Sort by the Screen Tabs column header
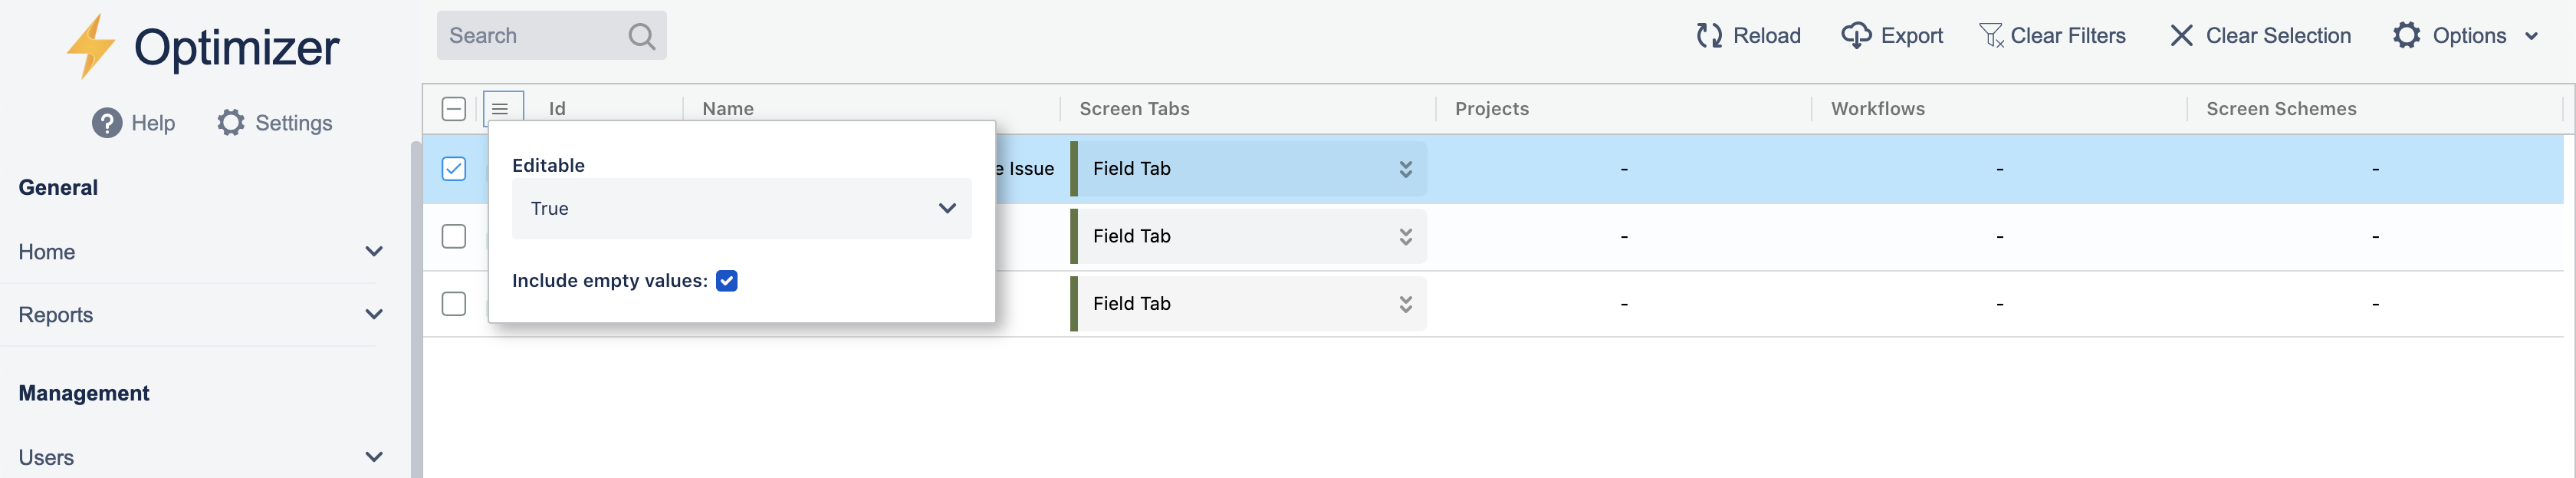 [x=1134, y=109]
